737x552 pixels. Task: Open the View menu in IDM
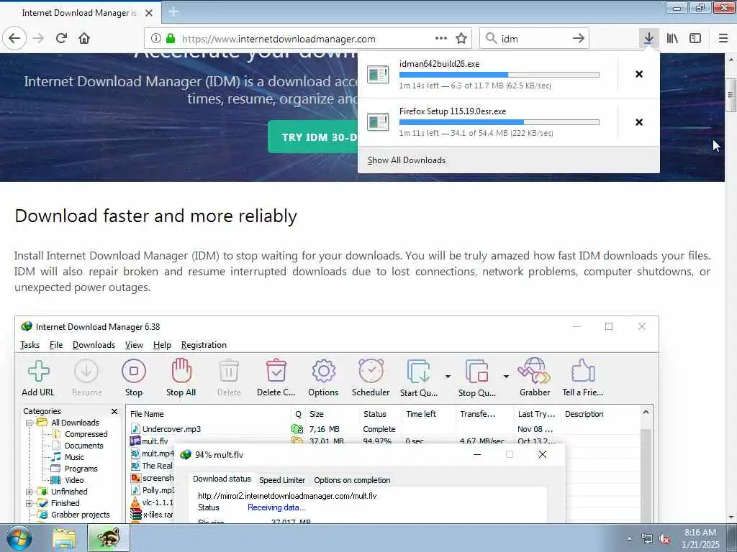click(134, 345)
